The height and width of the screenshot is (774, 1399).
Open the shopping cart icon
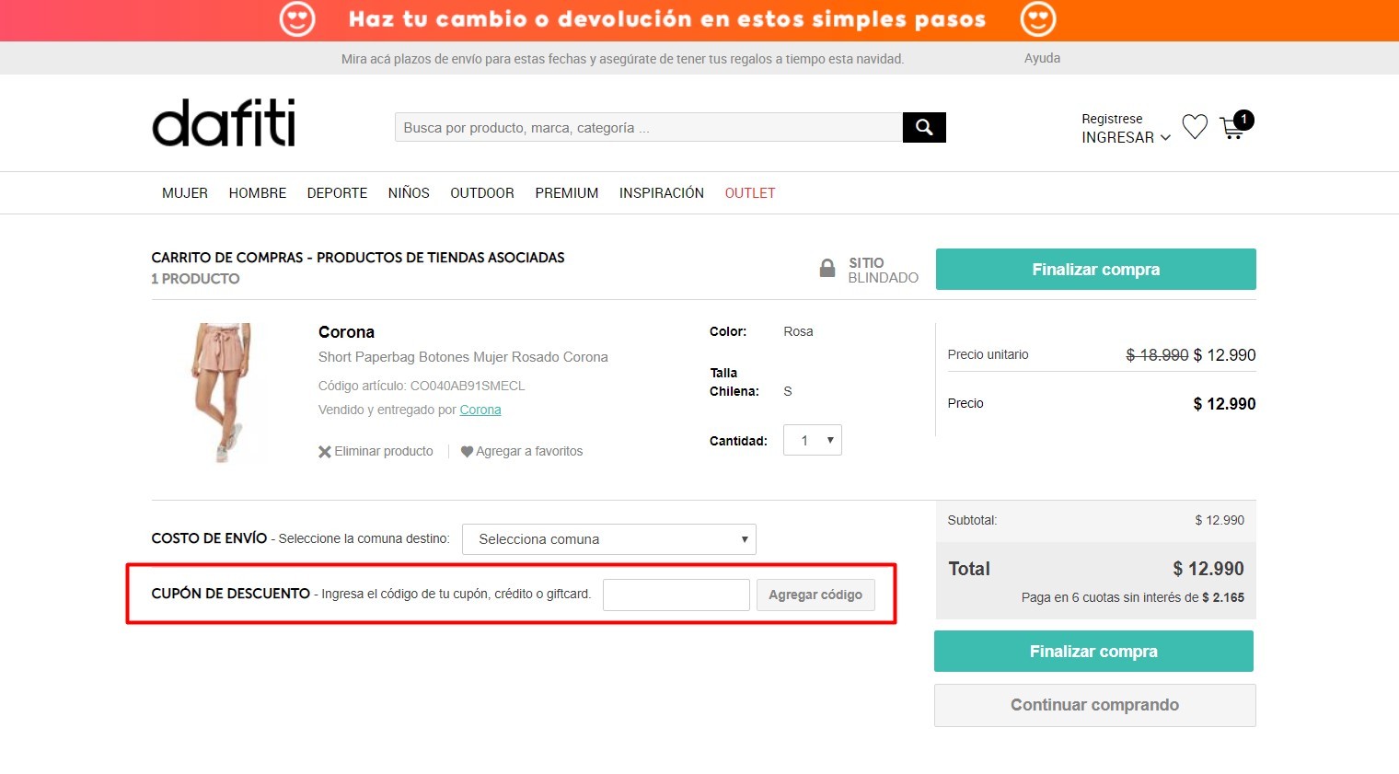coord(1231,128)
